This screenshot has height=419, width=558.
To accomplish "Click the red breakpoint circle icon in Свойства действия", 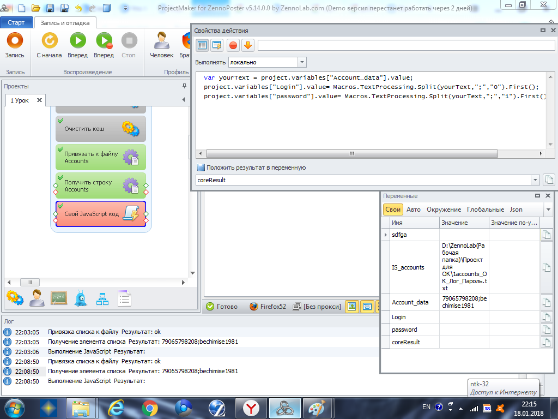I will pyautogui.click(x=233, y=45).
